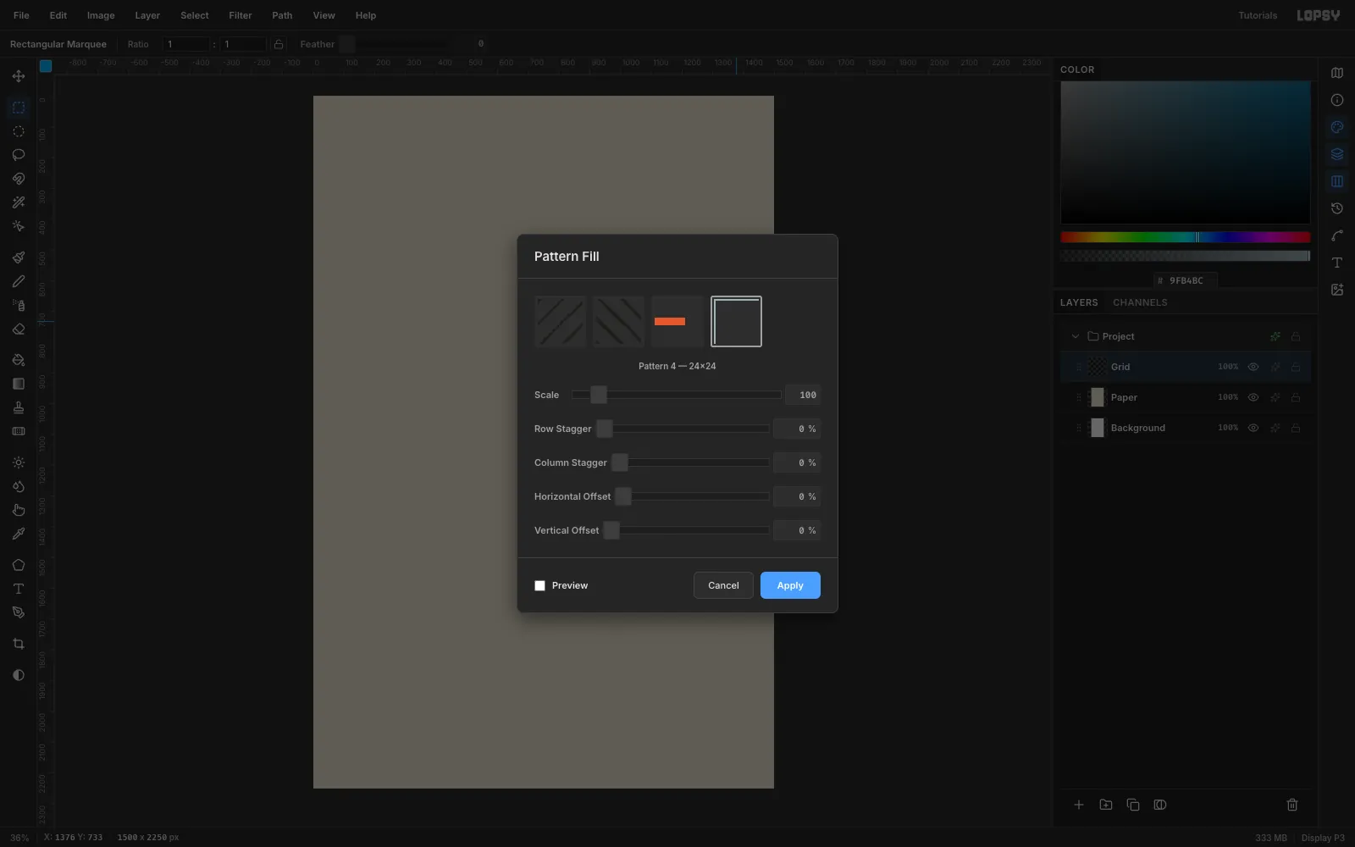Toggle the ratio lock in options bar
The image size is (1355, 847).
(278, 44)
